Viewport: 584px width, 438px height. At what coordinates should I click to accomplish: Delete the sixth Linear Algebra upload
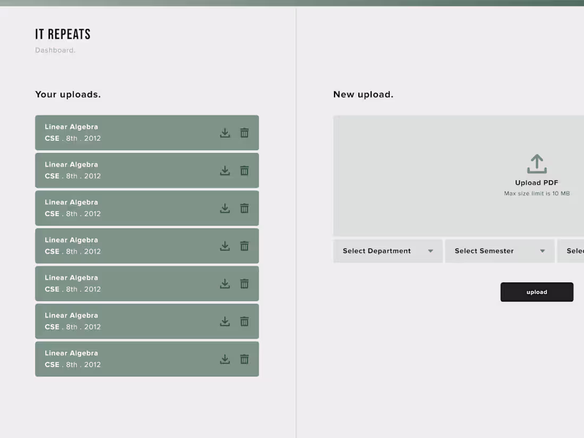click(x=244, y=321)
